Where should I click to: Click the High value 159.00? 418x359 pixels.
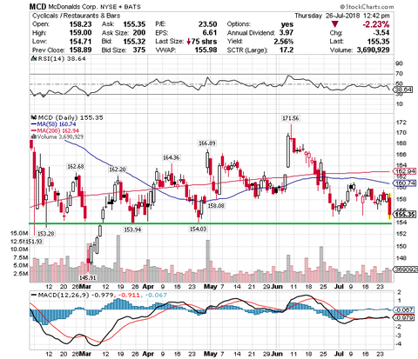tap(80, 33)
